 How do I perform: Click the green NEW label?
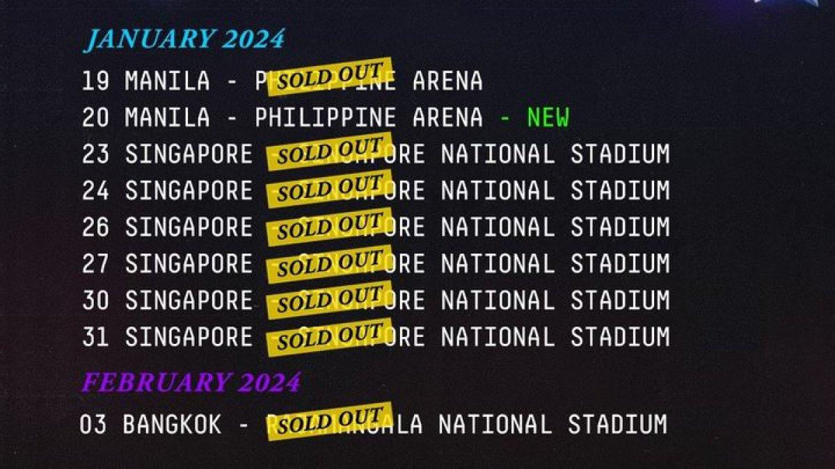click(548, 117)
